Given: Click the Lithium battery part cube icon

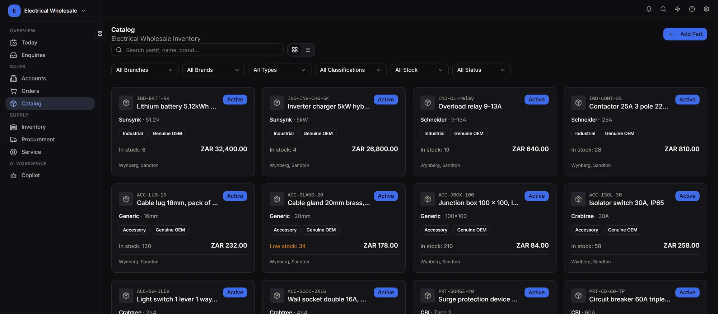Looking at the screenshot, I should [126, 103].
